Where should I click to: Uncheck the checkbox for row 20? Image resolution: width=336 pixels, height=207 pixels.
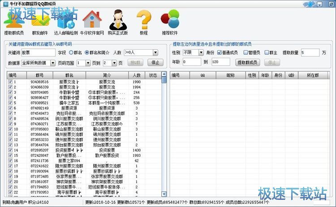(10, 181)
